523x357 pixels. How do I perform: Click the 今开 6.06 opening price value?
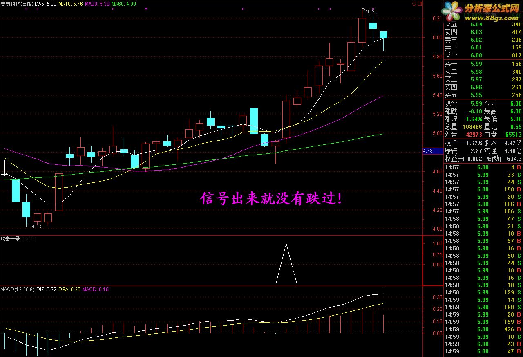pyautogui.click(x=516, y=103)
